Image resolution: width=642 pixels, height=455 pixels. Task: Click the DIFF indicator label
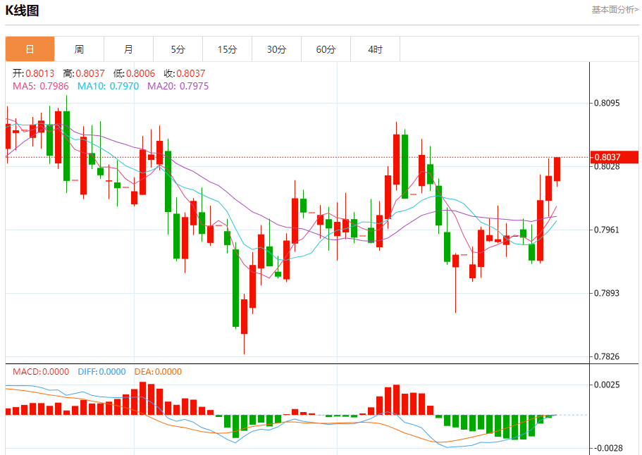101,371
